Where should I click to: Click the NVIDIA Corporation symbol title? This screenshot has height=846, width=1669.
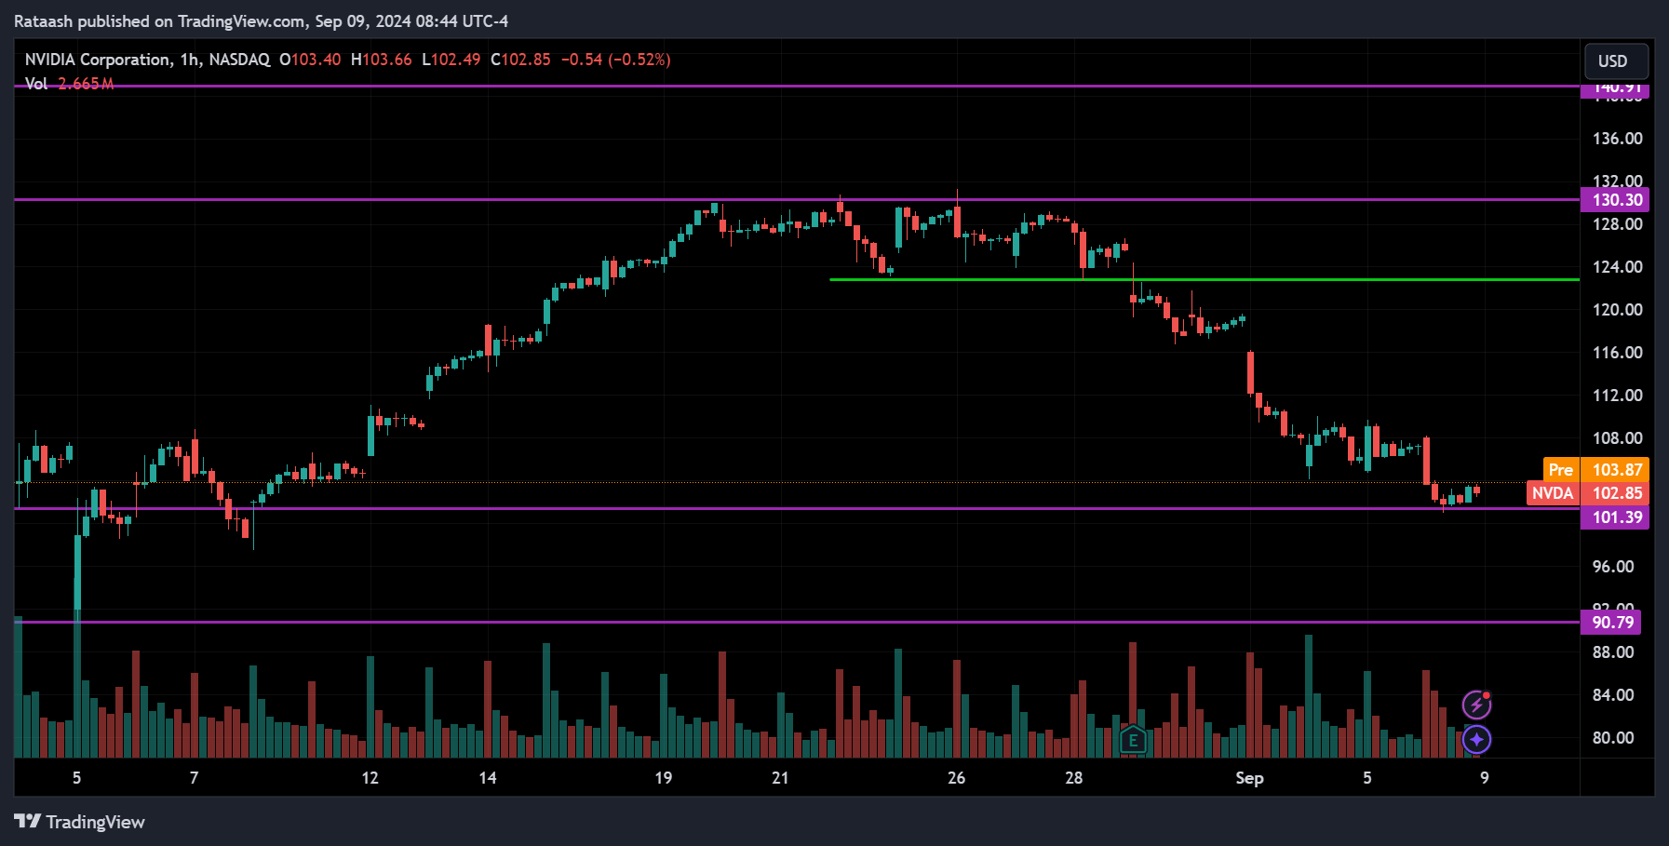(98, 60)
